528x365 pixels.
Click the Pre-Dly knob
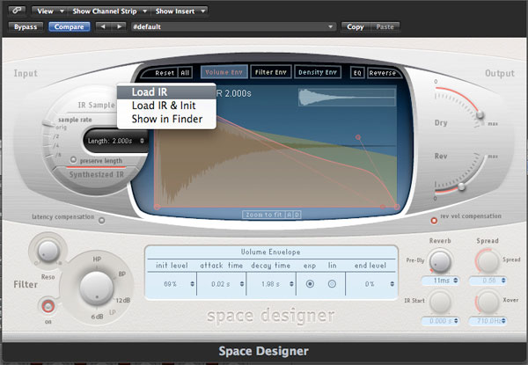pyautogui.click(x=440, y=261)
